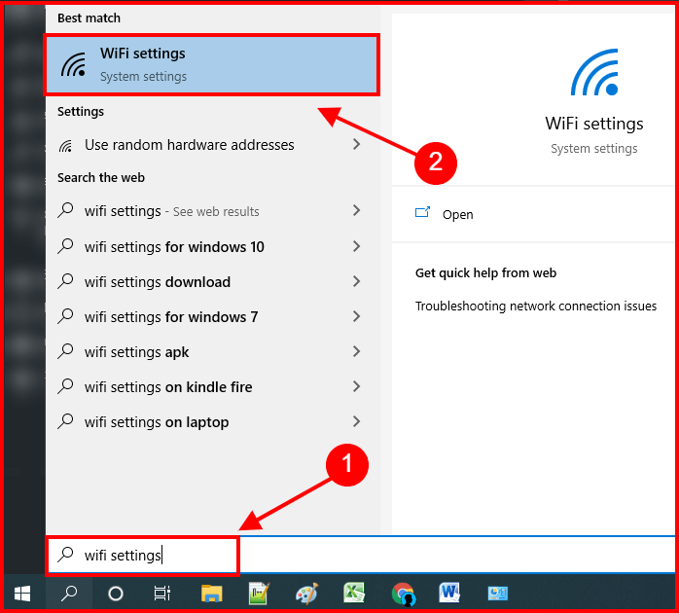This screenshot has height=613, width=679.
Task: Click the Settings section header
Action: pos(81,112)
